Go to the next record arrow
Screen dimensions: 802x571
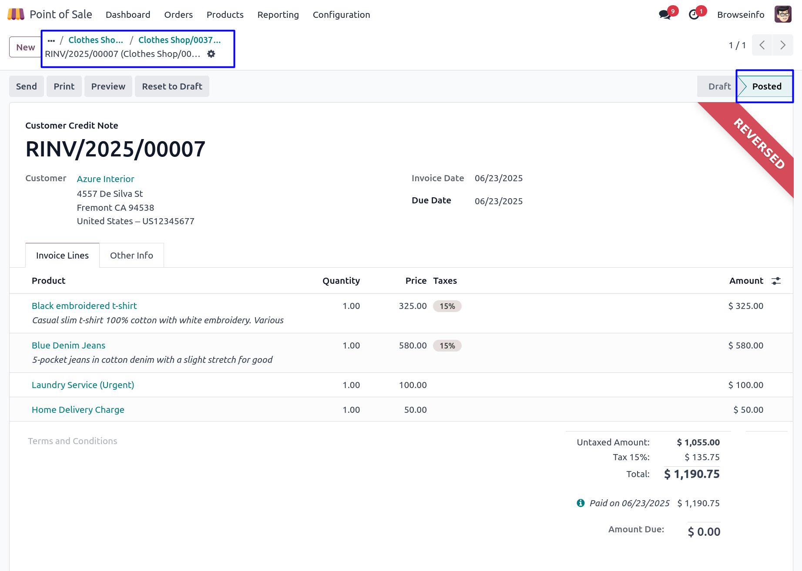(783, 45)
